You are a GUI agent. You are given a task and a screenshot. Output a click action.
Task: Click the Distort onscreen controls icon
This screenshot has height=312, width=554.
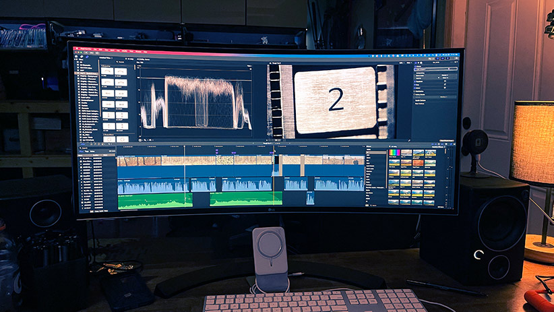pos(445,88)
